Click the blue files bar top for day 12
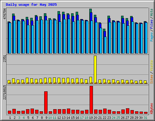This screenshot has height=121, width=155. click(x=59, y=18)
